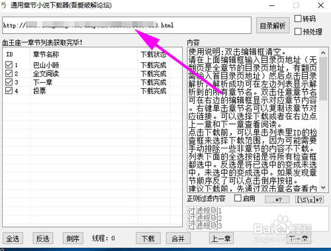The image size is (331, 251).
Task: Insert the .*? regex pattern button
Action: tap(277, 200)
